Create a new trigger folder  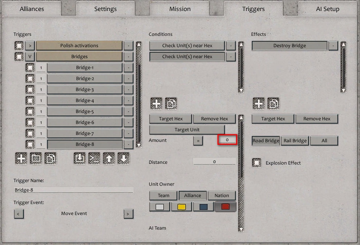[36, 158]
